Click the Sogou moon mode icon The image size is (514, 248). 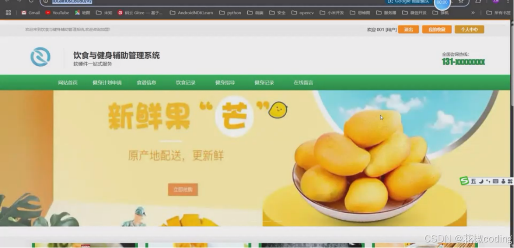481,181
